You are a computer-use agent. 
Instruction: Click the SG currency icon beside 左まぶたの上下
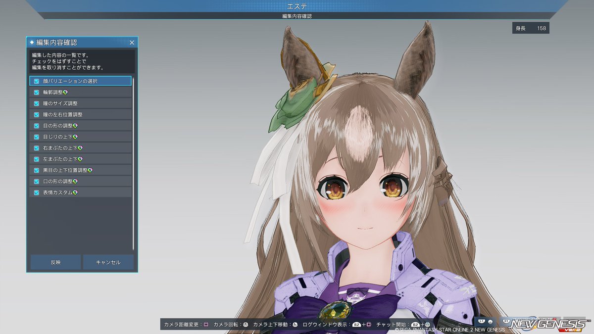point(80,159)
